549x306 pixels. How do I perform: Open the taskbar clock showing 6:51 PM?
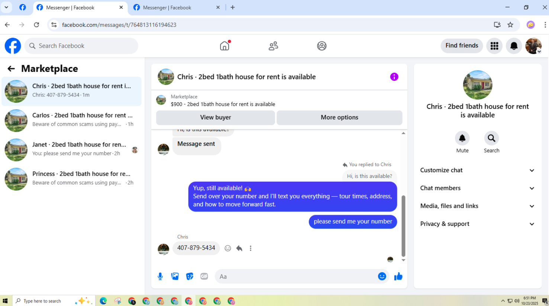click(x=529, y=301)
